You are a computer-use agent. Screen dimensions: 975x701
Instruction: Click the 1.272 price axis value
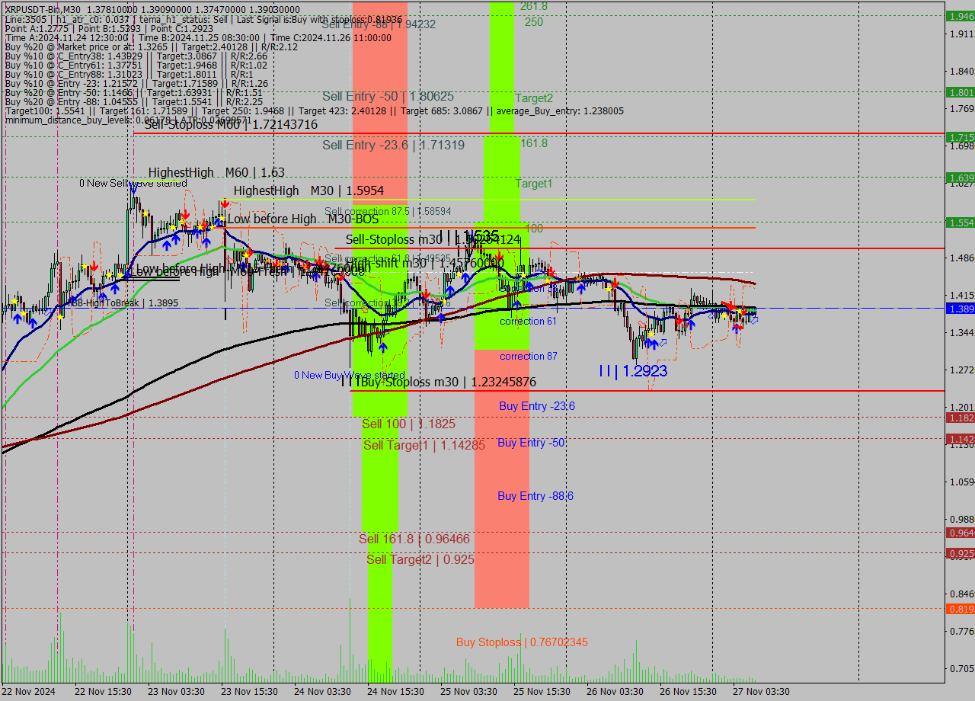point(961,370)
